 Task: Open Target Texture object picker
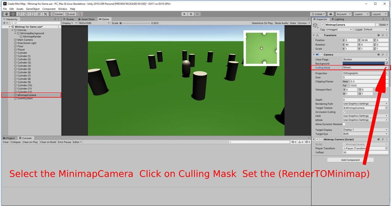click(x=386, y=108)
